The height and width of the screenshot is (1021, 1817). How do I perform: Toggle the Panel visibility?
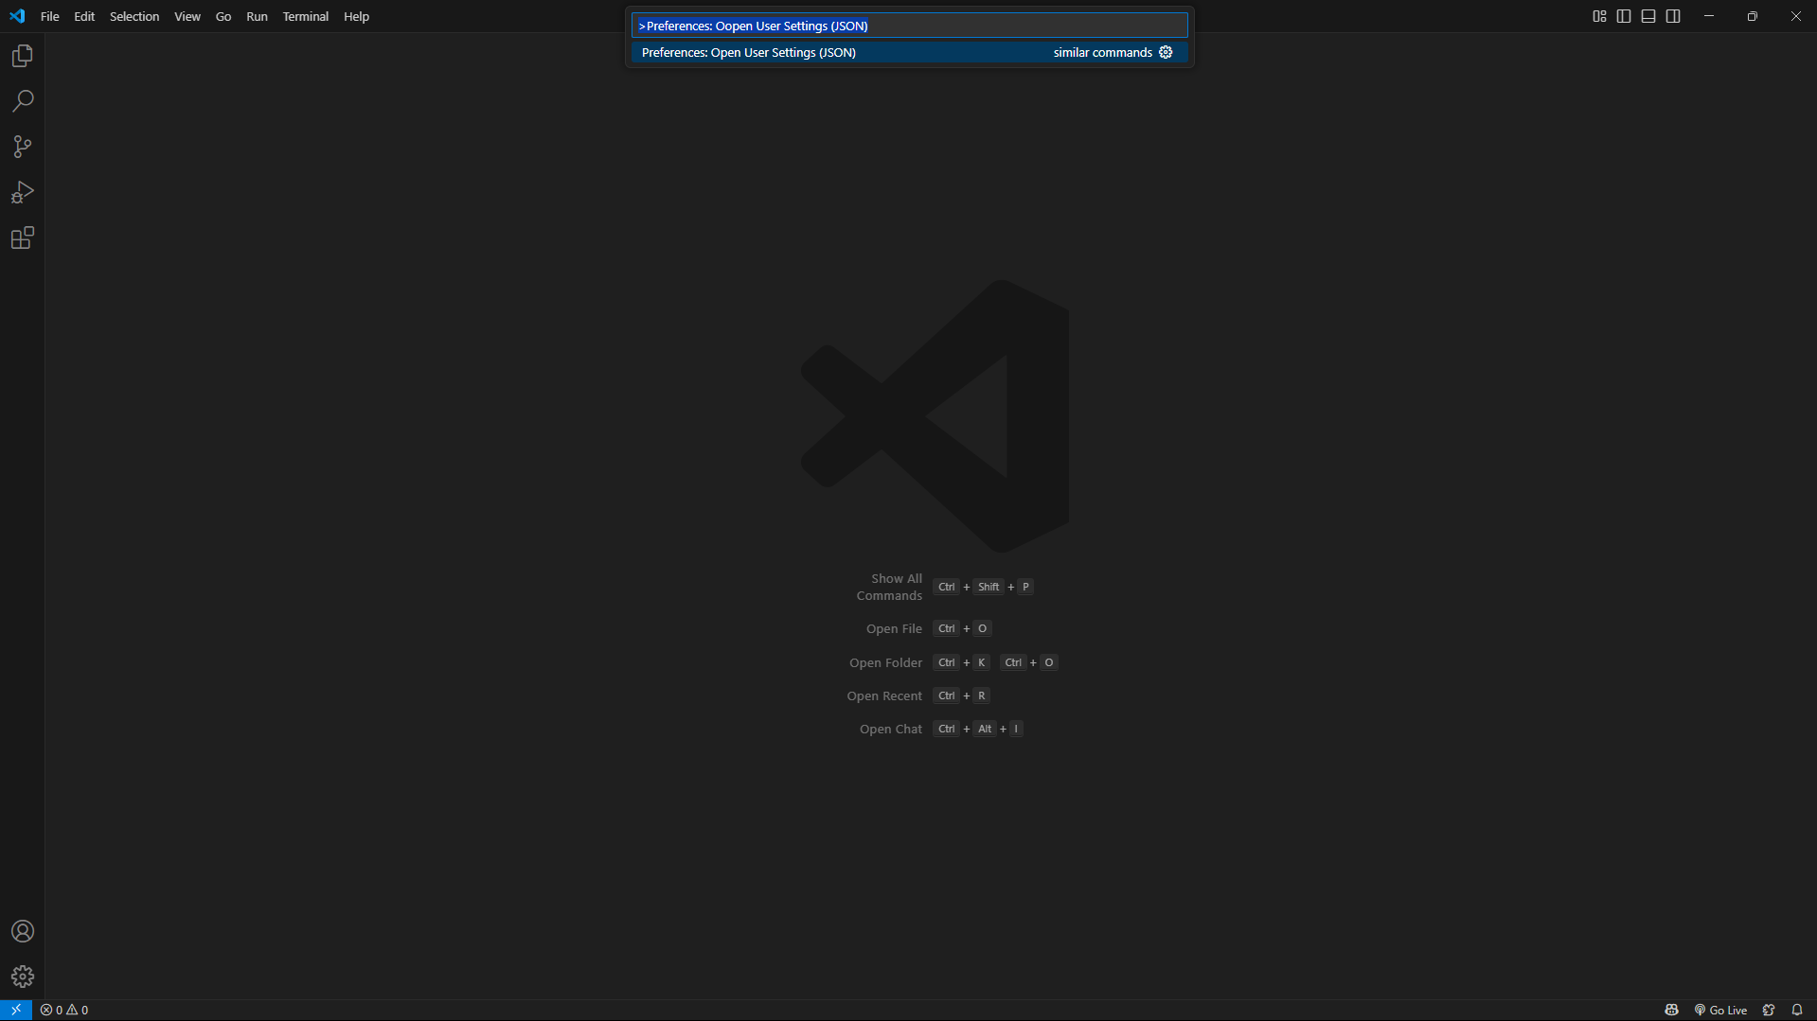[1648, 15]
